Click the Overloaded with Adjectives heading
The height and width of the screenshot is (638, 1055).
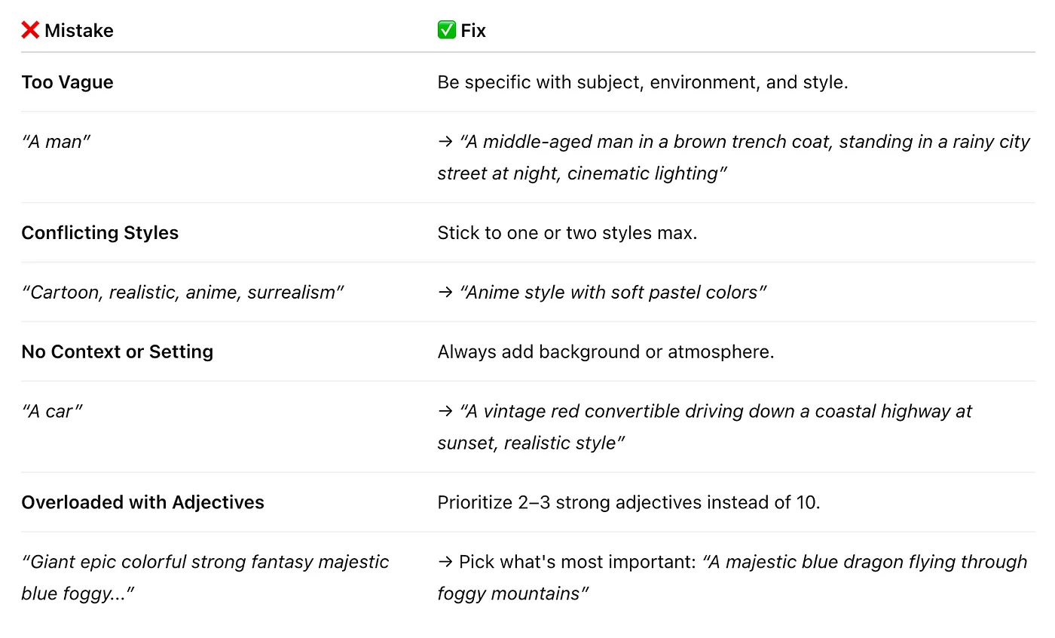point(143,502)
